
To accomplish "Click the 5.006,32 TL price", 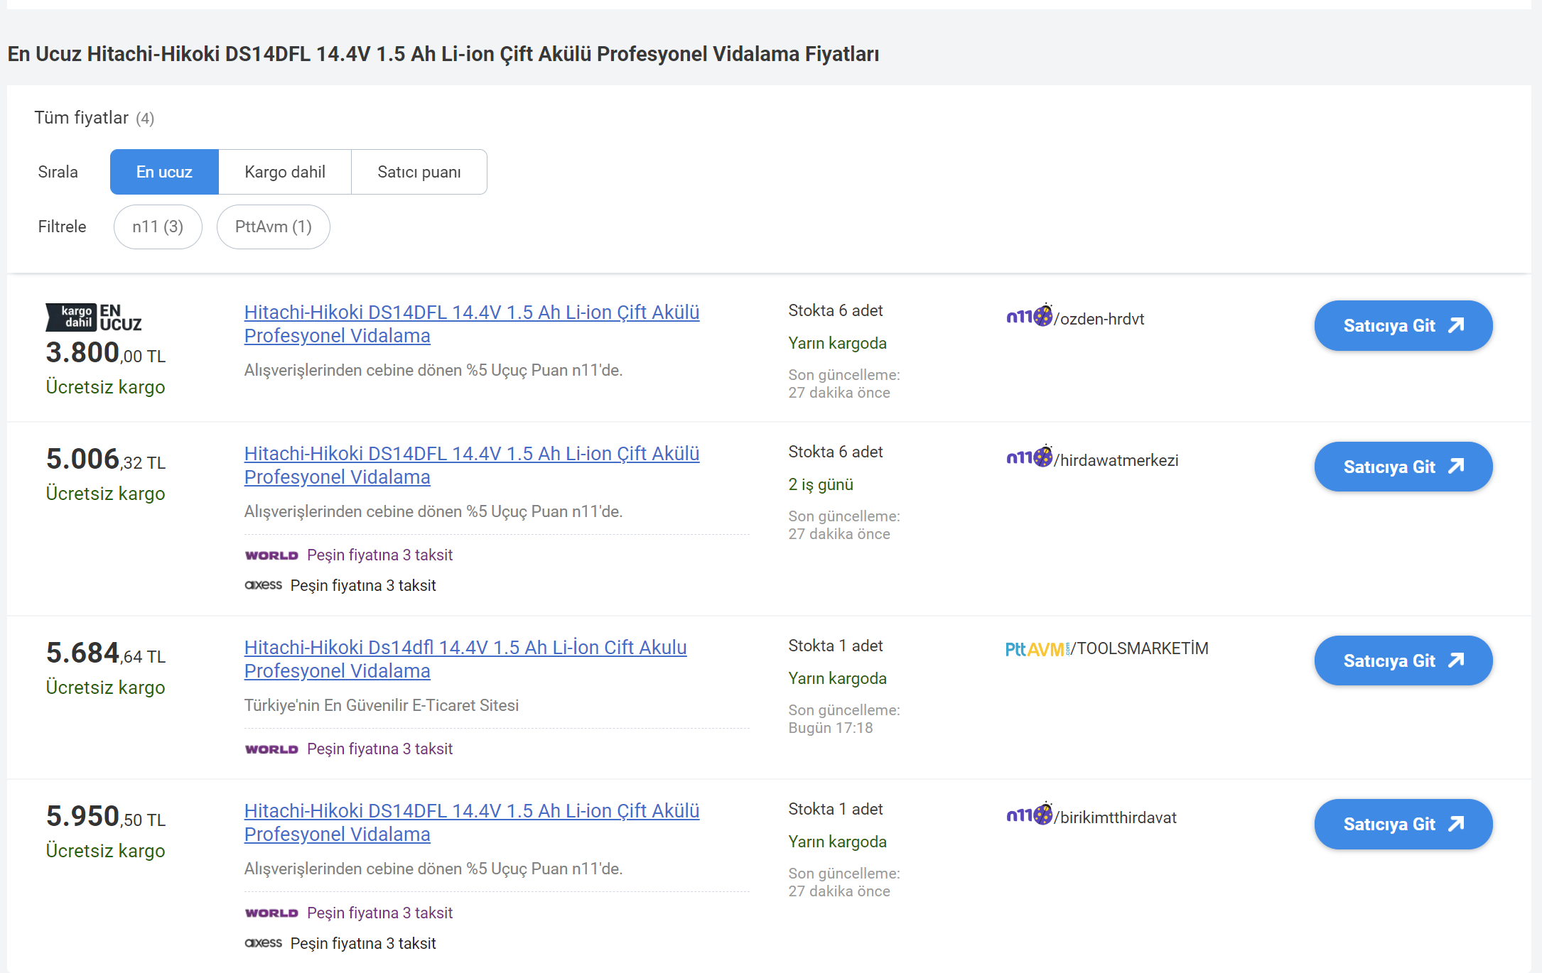I will 106,460.
